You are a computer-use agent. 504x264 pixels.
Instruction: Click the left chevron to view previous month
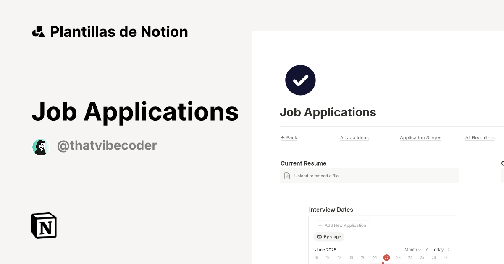(x=427, y=249)
